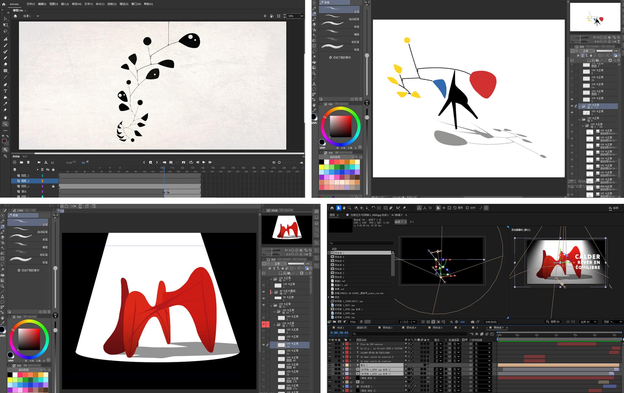Open the 正常 blend mode dropdown, top paint window
The image size is (624, 393).
click(588, 51)
